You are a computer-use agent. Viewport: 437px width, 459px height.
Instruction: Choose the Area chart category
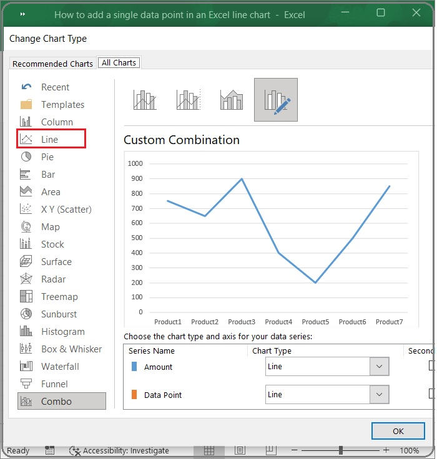[40, 191]
